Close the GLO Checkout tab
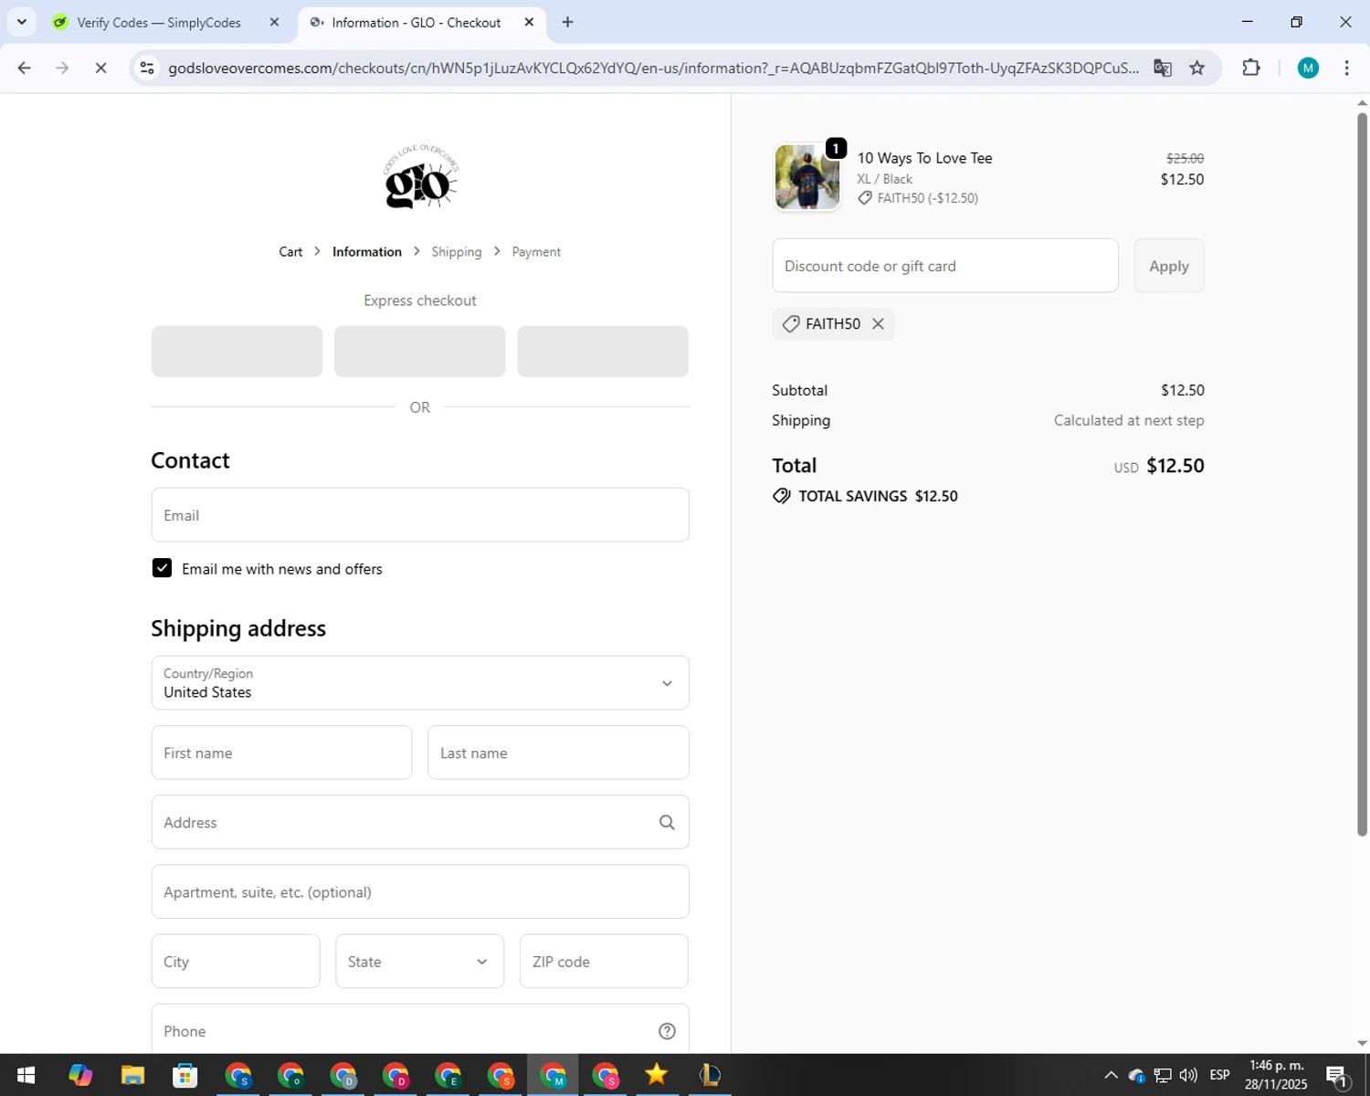This screenshot has height=1096, width=1370. tap(529, 22)
